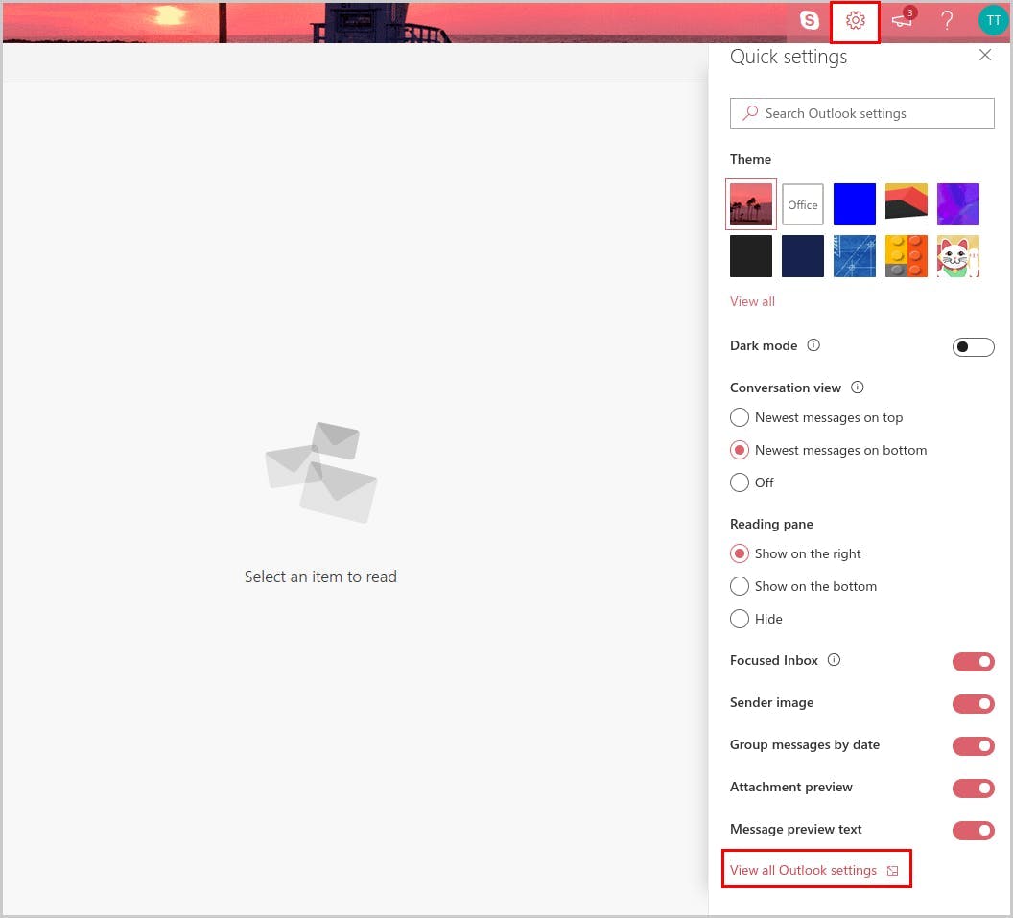Choose the red and black geometric theme
Image resolution: width=1013 pixels, height=918 pixels.
[x=906, y=204]
